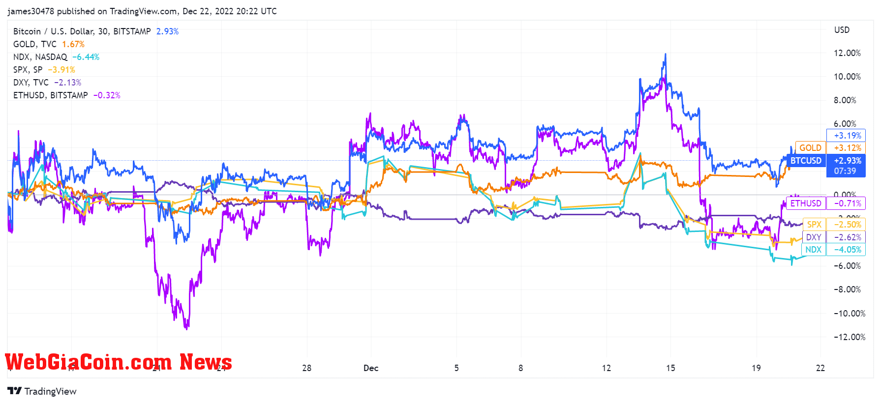Click the 28 date label on time axis
Screen dimensions: 881x404
[307, 368]
